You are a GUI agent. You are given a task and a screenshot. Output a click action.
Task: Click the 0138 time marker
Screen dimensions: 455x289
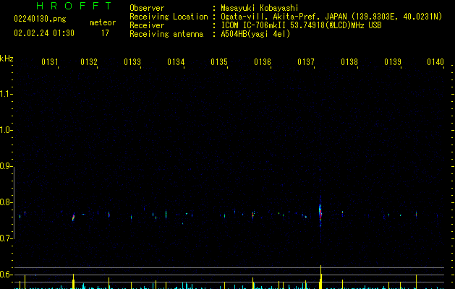[x=349, y=62]
